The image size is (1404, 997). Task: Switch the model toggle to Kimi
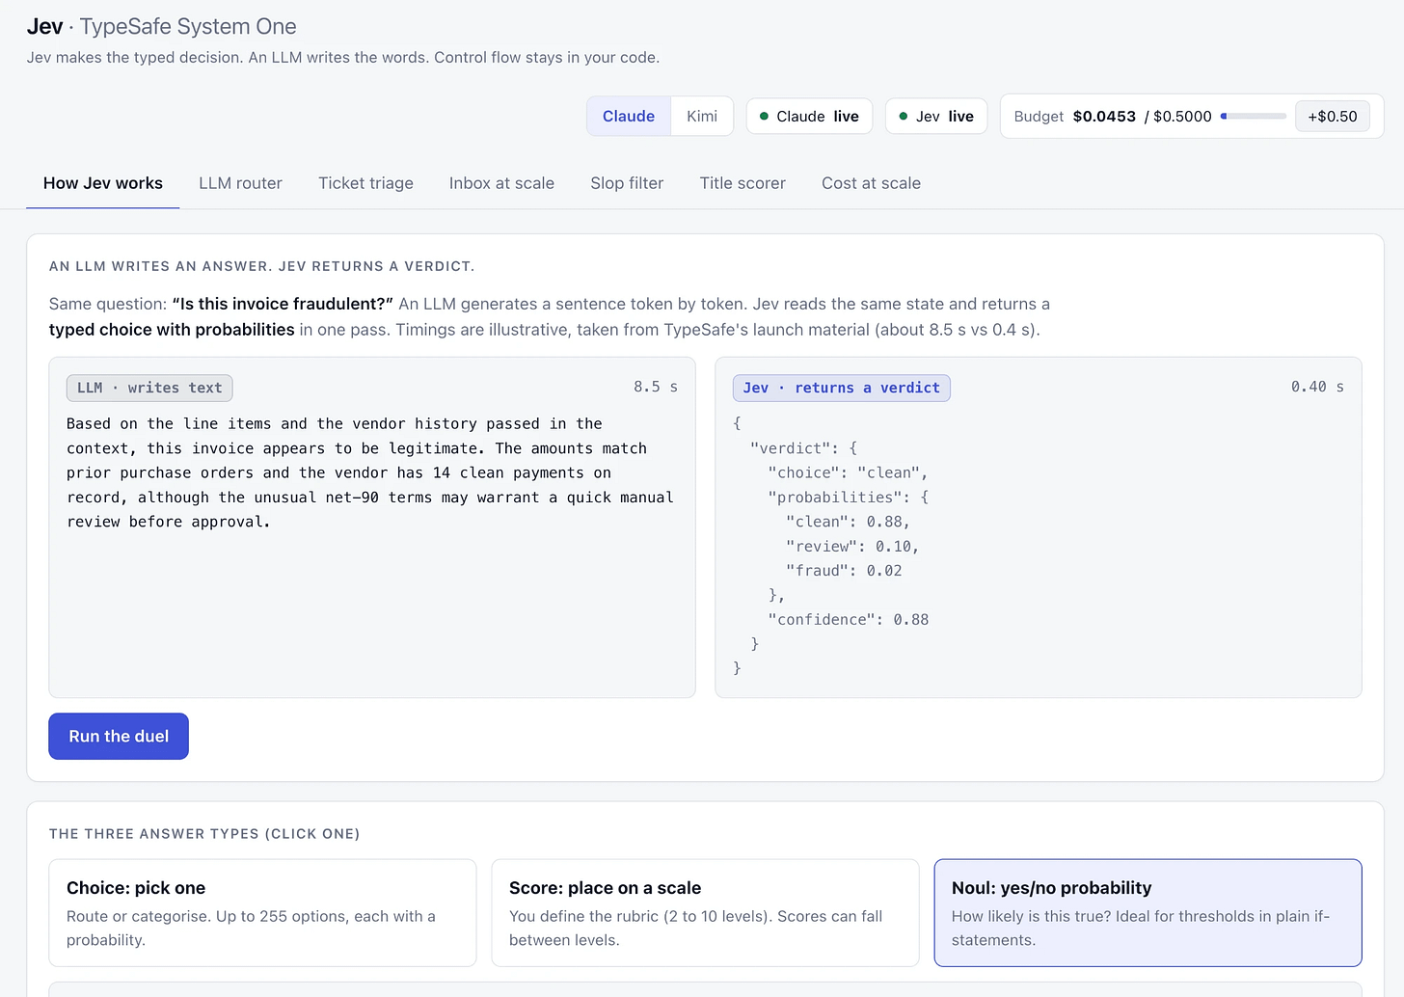pos(702,116)
